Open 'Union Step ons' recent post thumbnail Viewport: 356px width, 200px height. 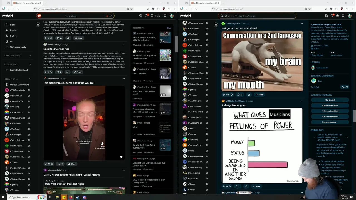tap(165, 73)
